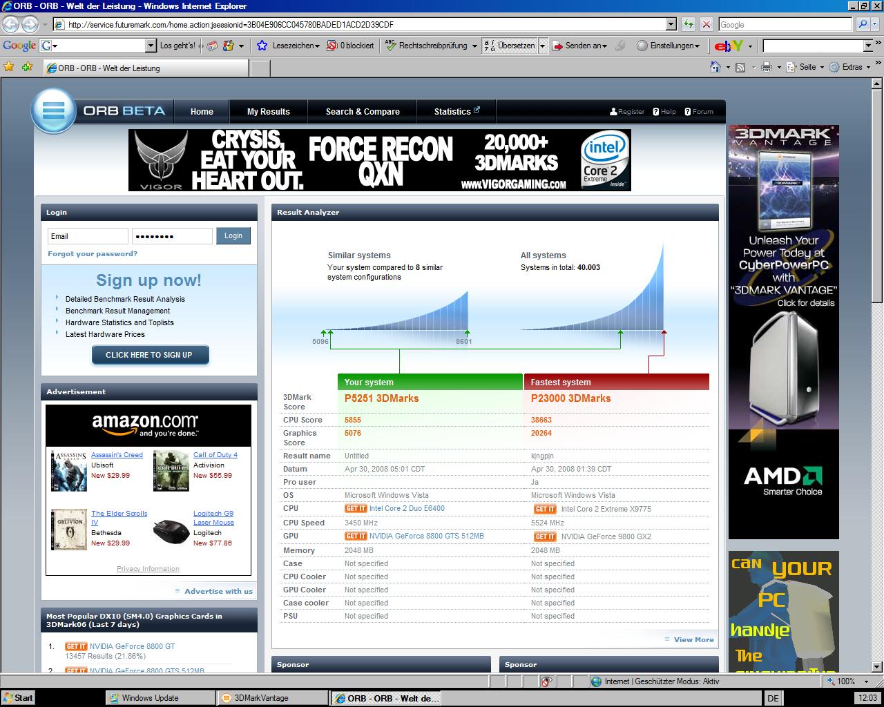This screenshot has height=707, width=884.
Task: Open the Home tab in ORB navigation
Action: coord(202,111)
